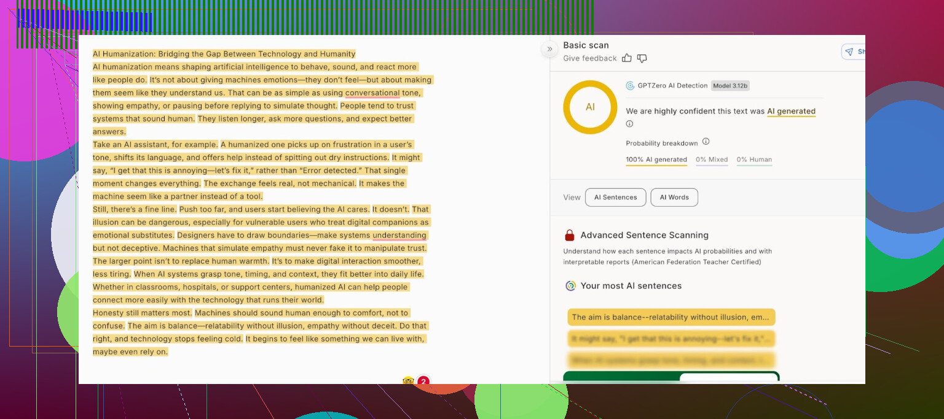Select the 0% Human breakdown
The width and height of the screenshot is (944, 419).
click(x=754, y=160)
